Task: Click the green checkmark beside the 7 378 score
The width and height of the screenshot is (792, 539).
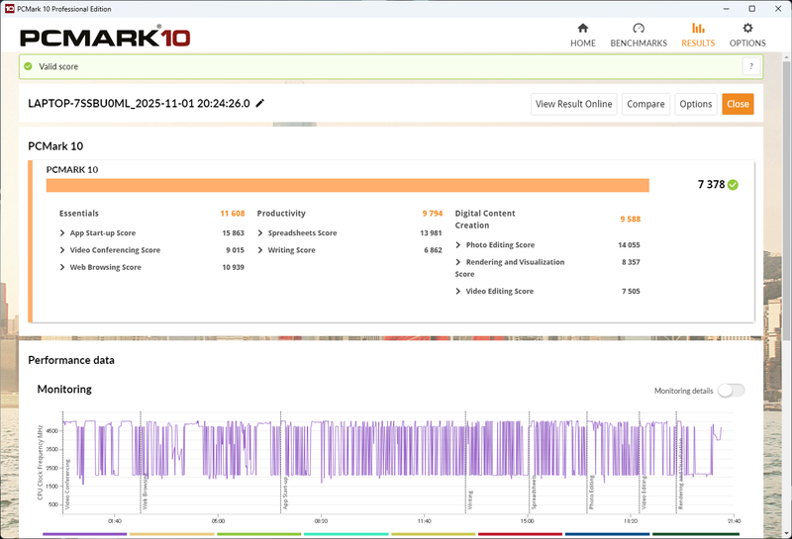Action: [733, 185]
